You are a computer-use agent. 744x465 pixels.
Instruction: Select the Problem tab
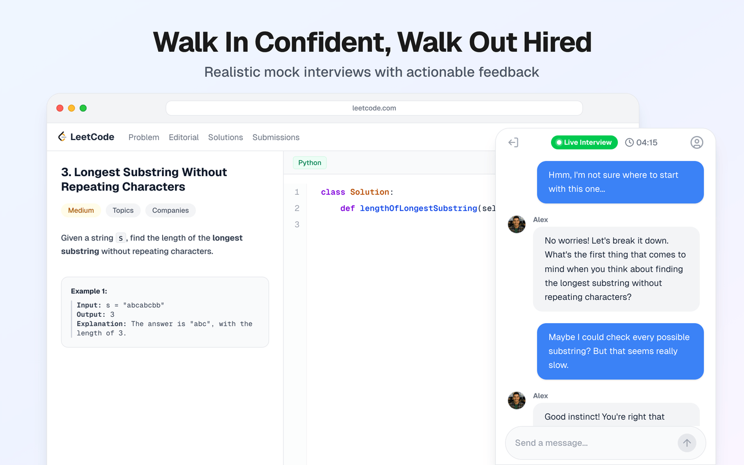pyautogui.click(x=144, y=137)
